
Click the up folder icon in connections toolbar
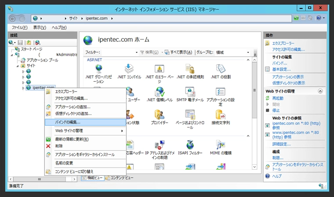[x=29, y=42]
